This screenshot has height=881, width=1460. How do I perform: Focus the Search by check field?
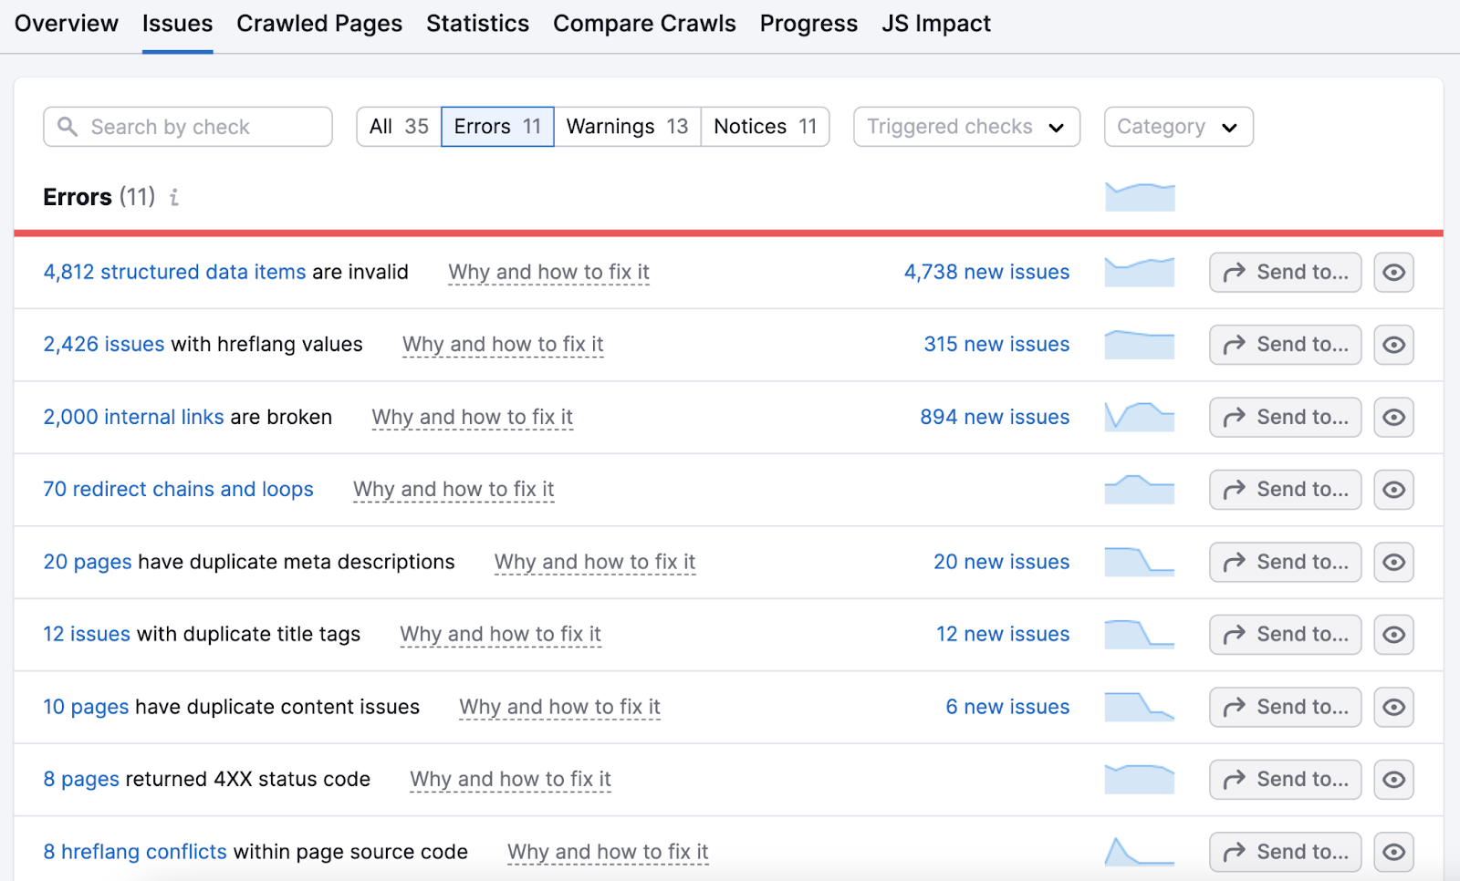[201, 127]
